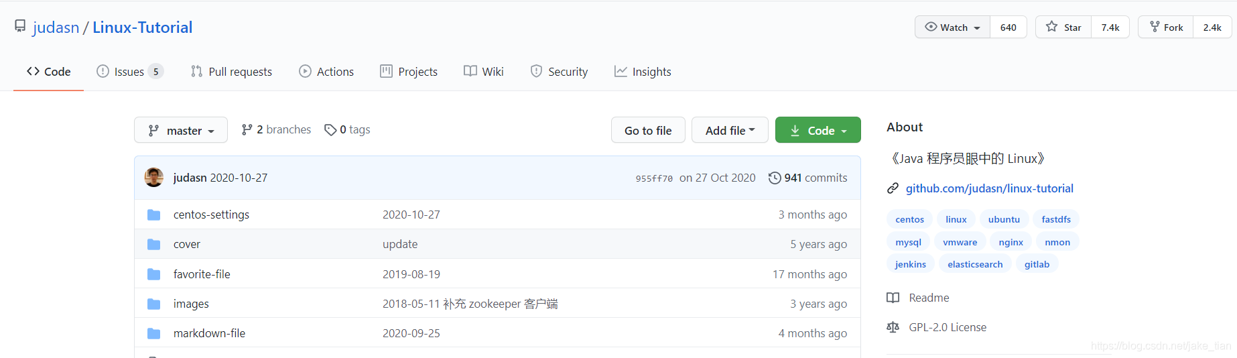
Task: Open the Pull requests tab
Action: 231,72
